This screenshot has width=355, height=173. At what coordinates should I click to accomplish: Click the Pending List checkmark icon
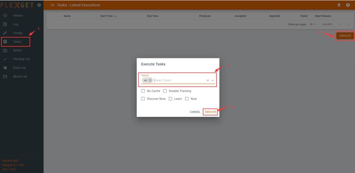click(x=5, y=59)
